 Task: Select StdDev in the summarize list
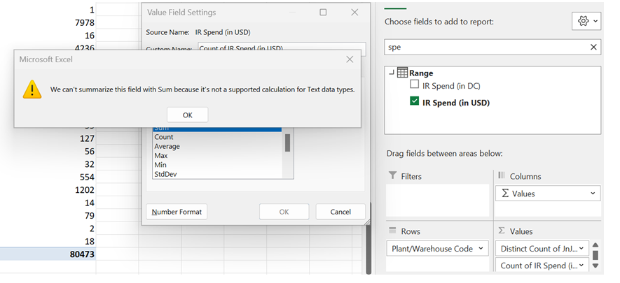217,174
